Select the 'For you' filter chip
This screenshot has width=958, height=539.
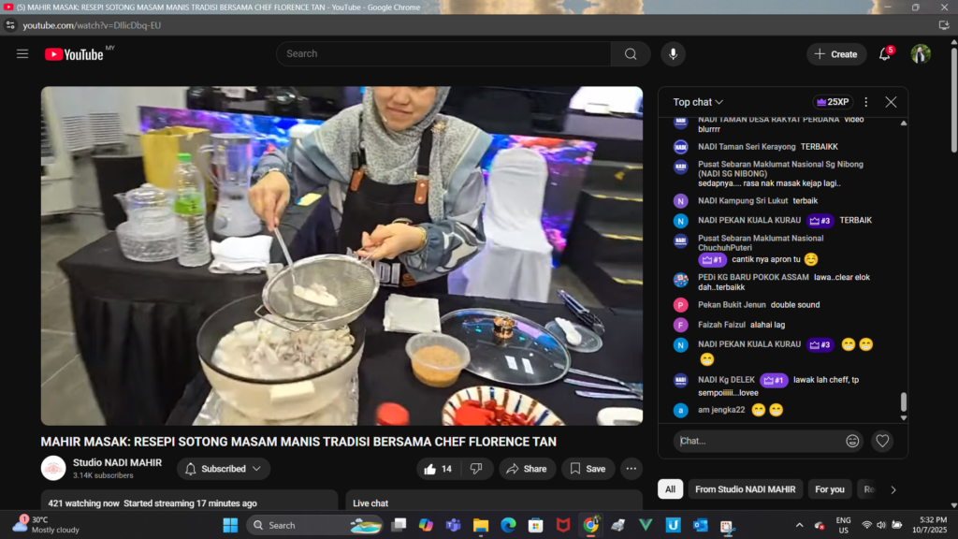[x=829, y=489]
